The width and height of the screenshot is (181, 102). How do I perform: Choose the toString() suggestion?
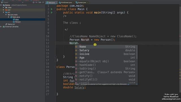point(105,69)
